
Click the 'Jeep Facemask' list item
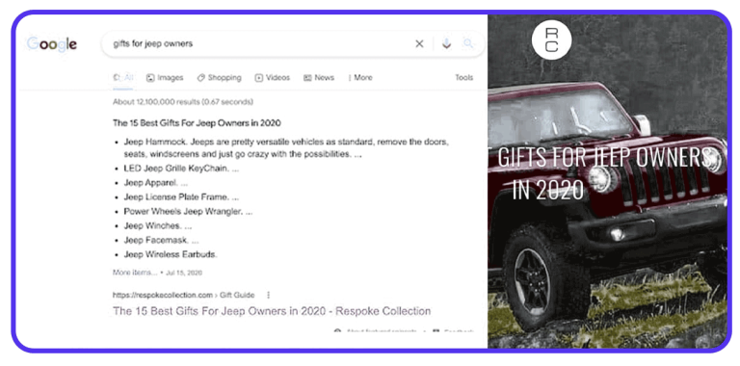(161, 241)
